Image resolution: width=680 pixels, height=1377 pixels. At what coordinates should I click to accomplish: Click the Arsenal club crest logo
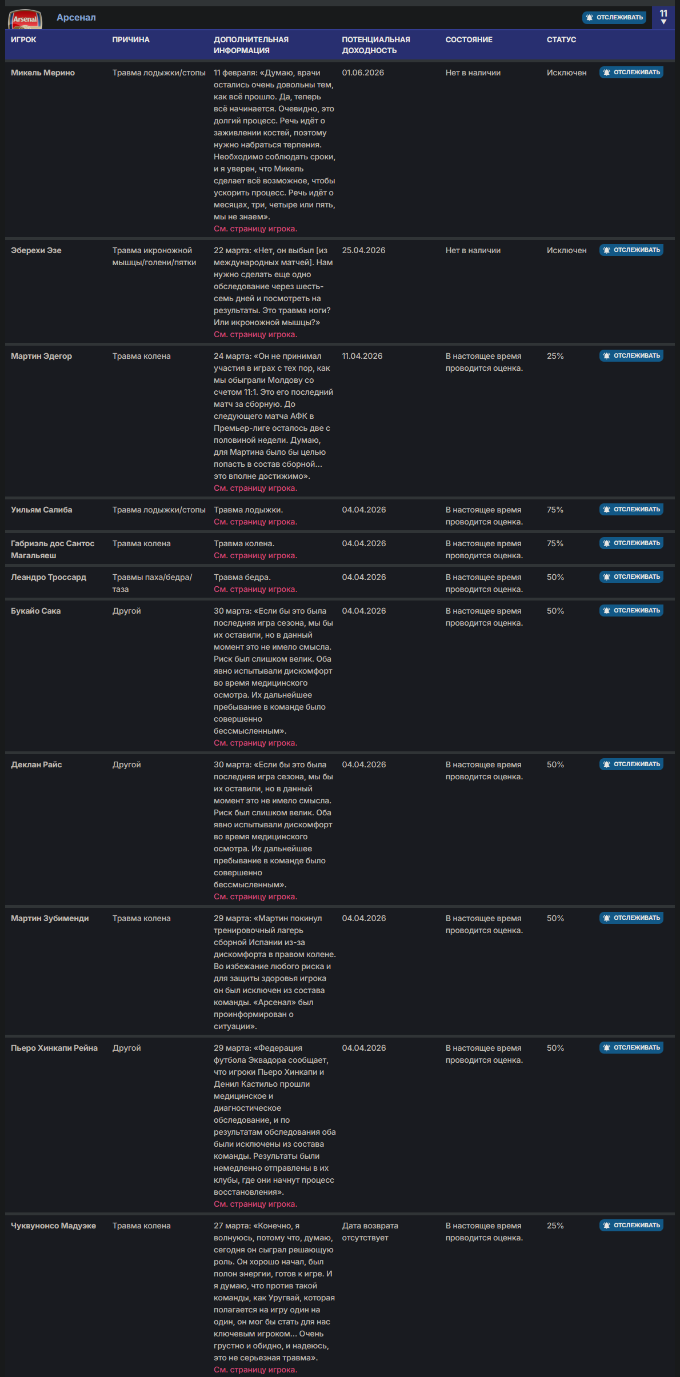click(25, 19)
